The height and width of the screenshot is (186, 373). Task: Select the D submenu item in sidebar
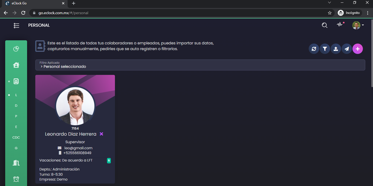pyautogui.click(x=16, y=106)
